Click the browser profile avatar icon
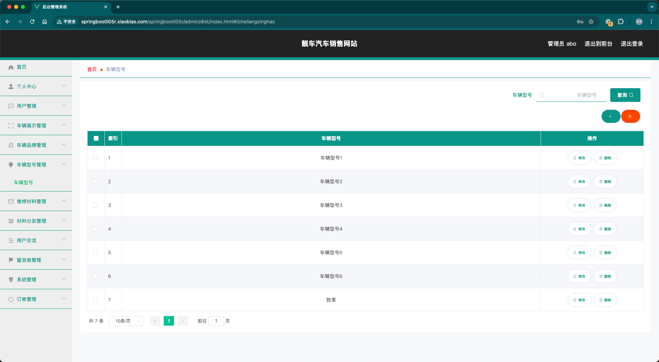The image size is (659, 362). click(x=639, y=22)
